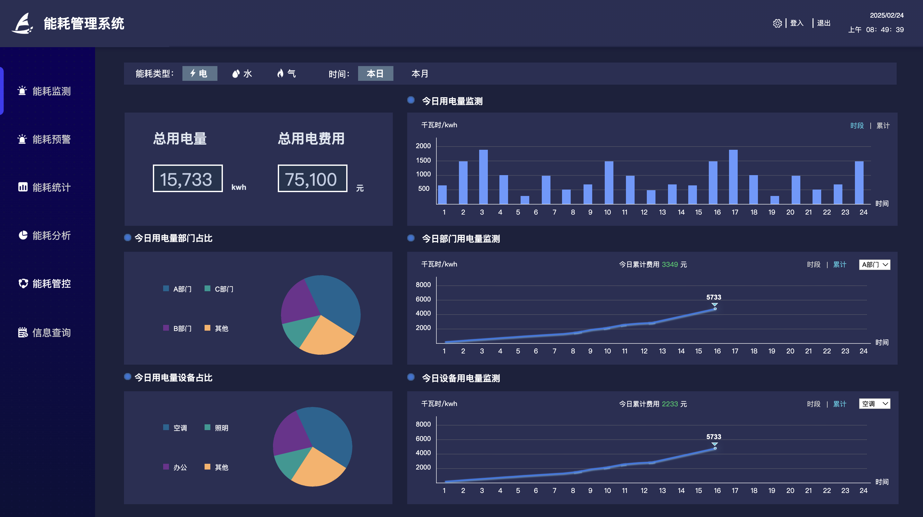Open 能耗监测 from the sidebar icon
Screen dimensions: 923x517
pos(22,91)
